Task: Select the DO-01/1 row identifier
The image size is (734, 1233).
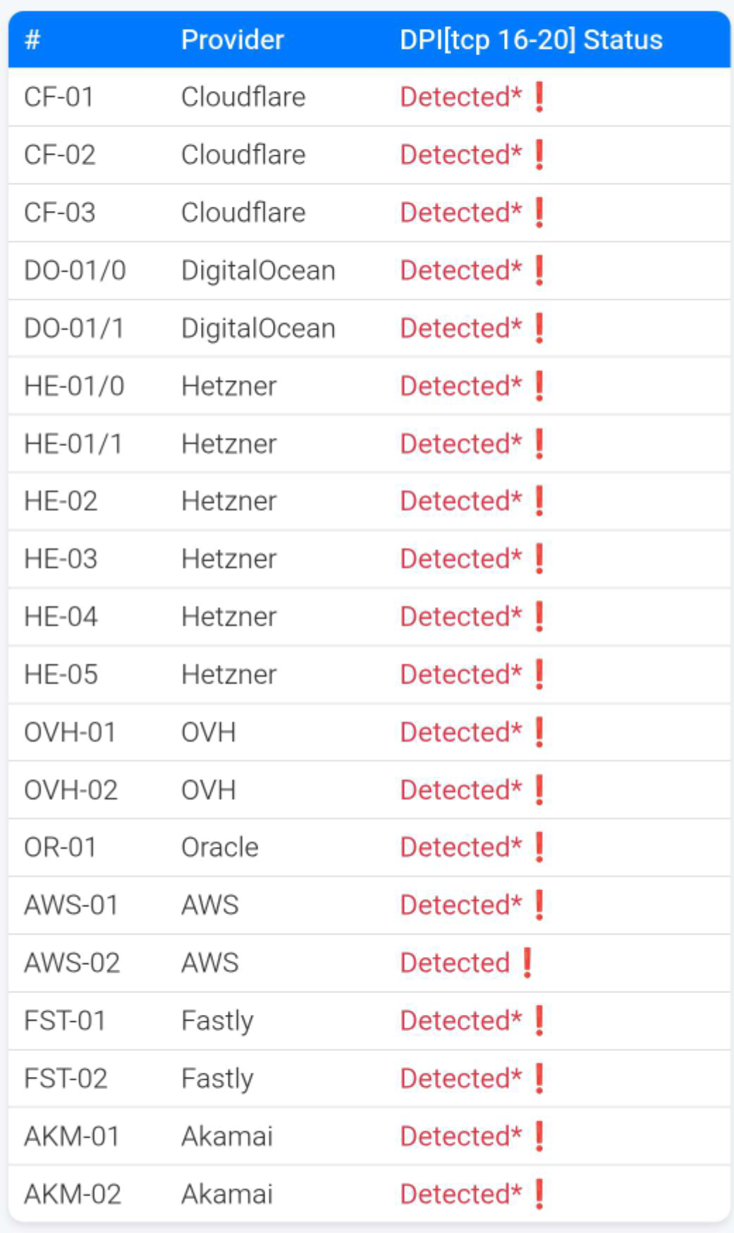Action: [74, 328]
